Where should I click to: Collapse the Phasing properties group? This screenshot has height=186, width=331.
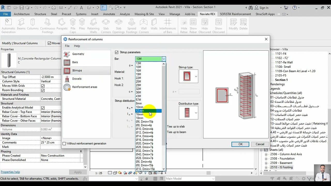[x=81, y=151]
